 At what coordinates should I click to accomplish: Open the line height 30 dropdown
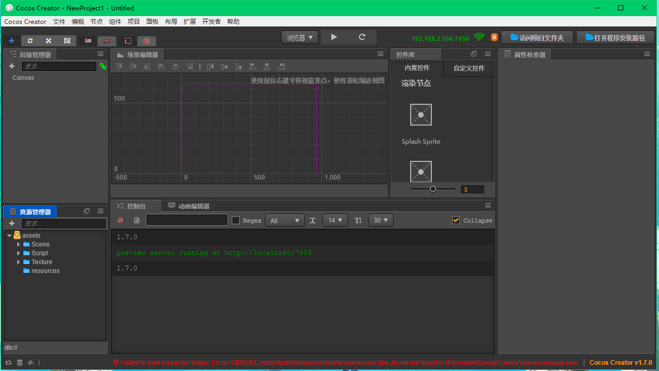381,221
